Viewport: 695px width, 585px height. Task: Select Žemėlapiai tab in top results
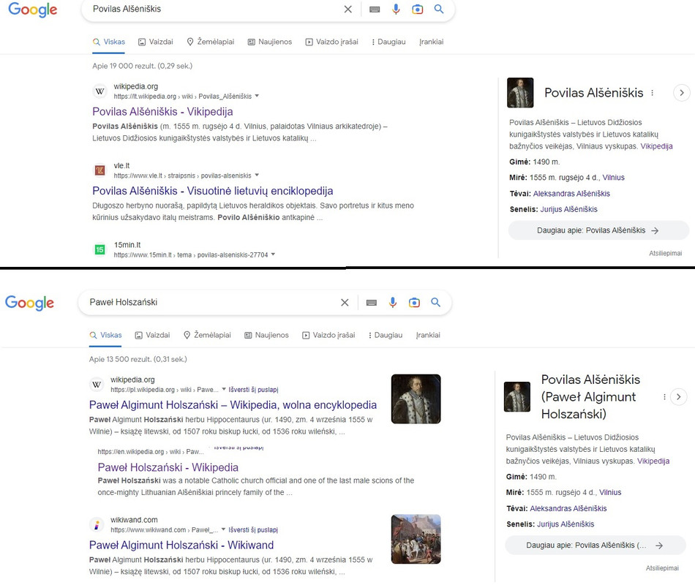210,42
